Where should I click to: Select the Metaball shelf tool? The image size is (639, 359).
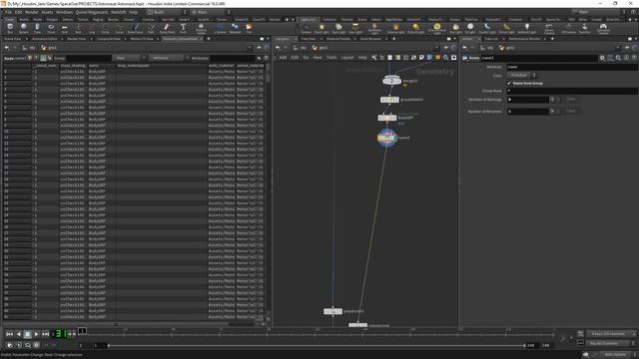click(x=235, y=28)
